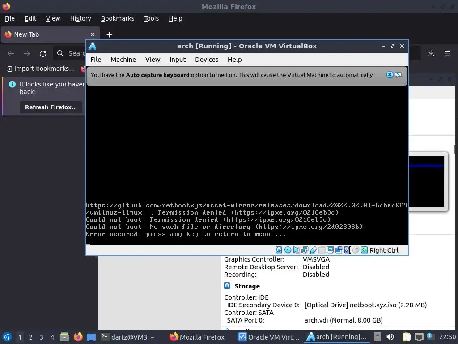The width and height of the screenshot is (458, 344).
Task: Select netboot.xyz.iso optical drive entry
Action: tap(365, 305)
